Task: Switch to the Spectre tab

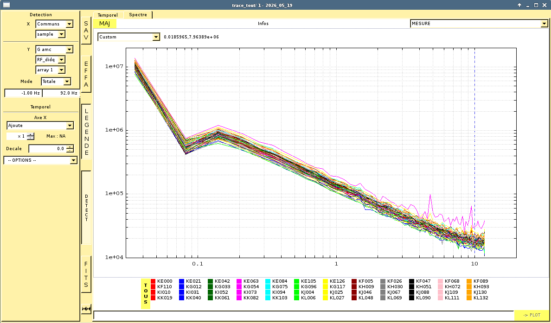Action: (x=138, y=15)
